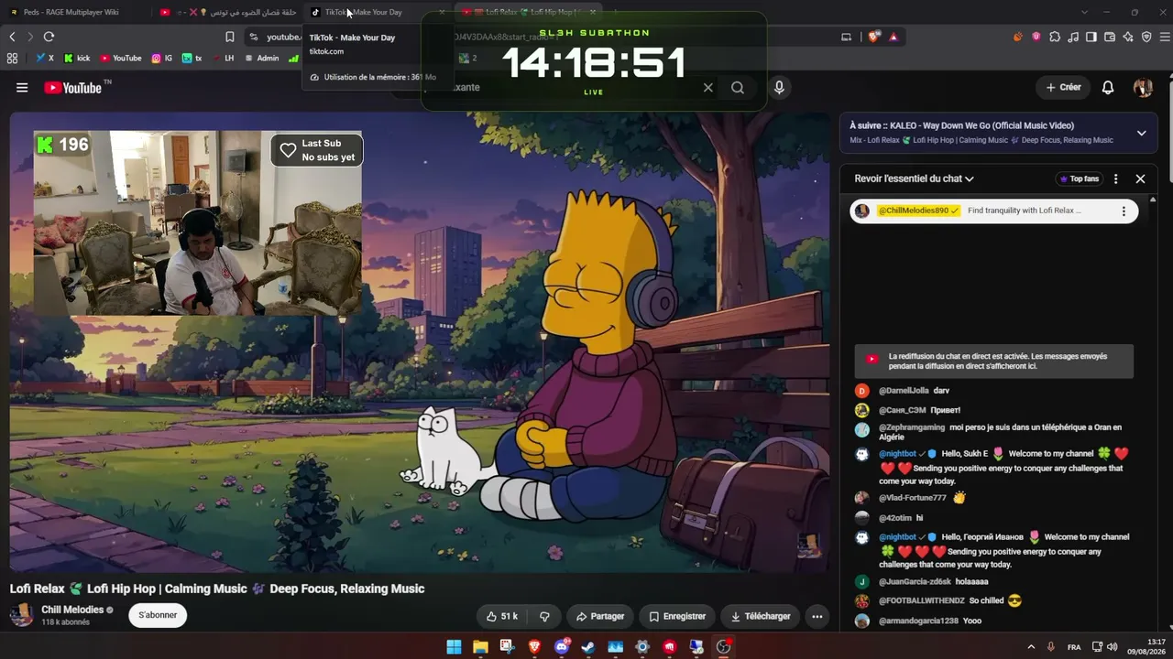Subscribe with the S'abonner button

158,615
